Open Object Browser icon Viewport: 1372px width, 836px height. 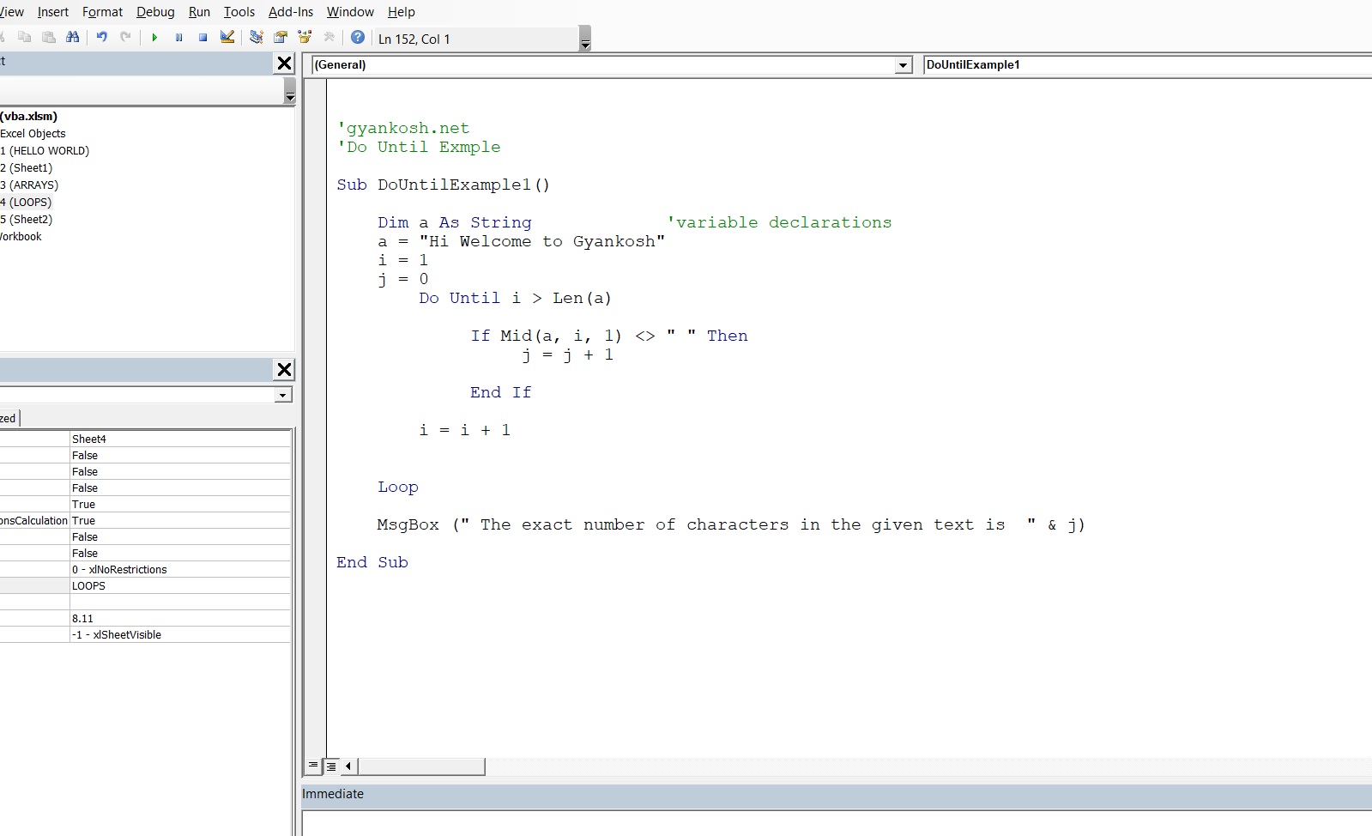(x=305, y=38)
